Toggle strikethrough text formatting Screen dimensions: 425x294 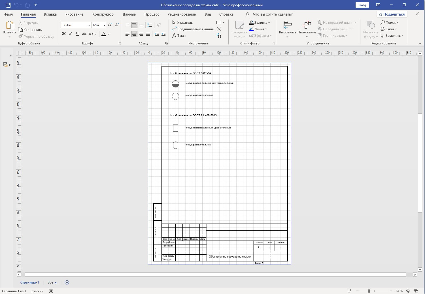tap(84, 34)
